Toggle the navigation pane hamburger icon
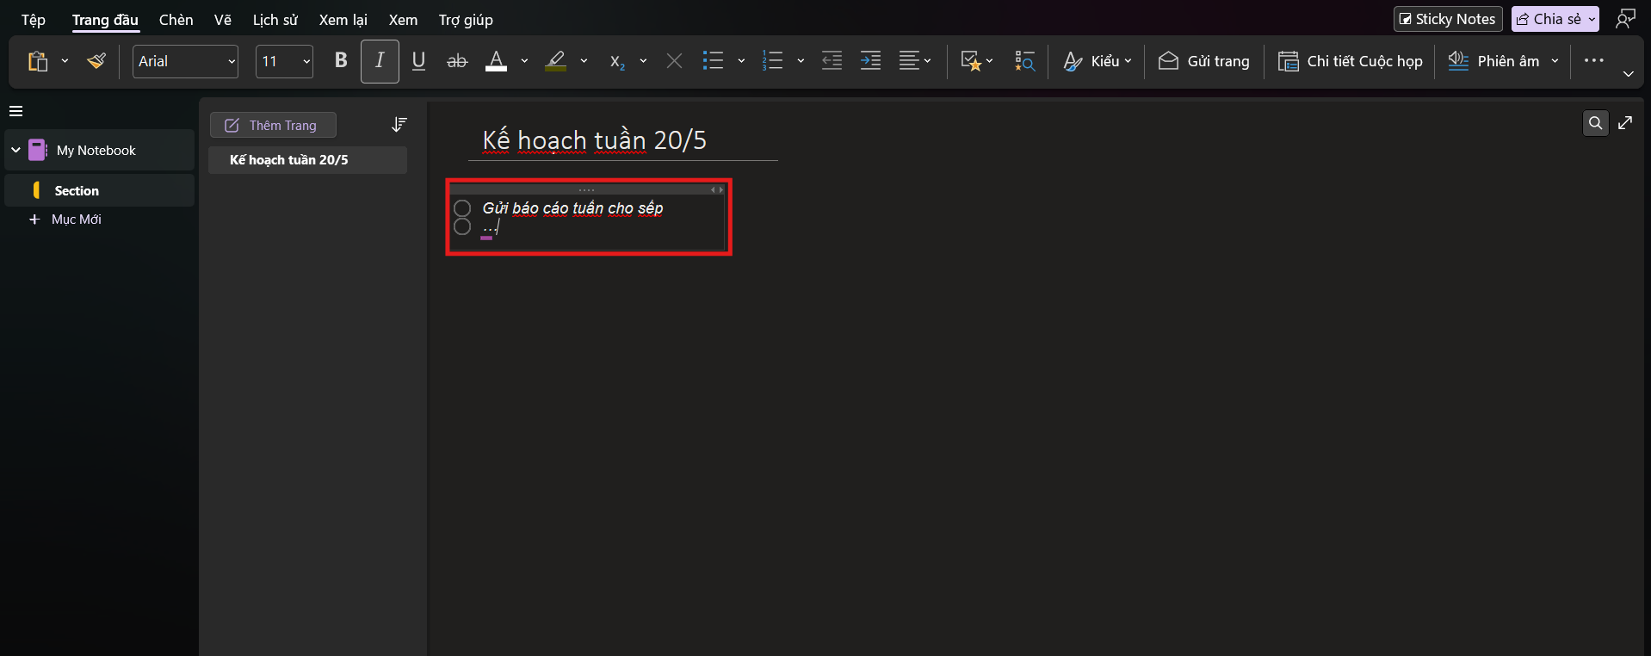This screenshot has width=1651, height=656. (x=15, y=111)
